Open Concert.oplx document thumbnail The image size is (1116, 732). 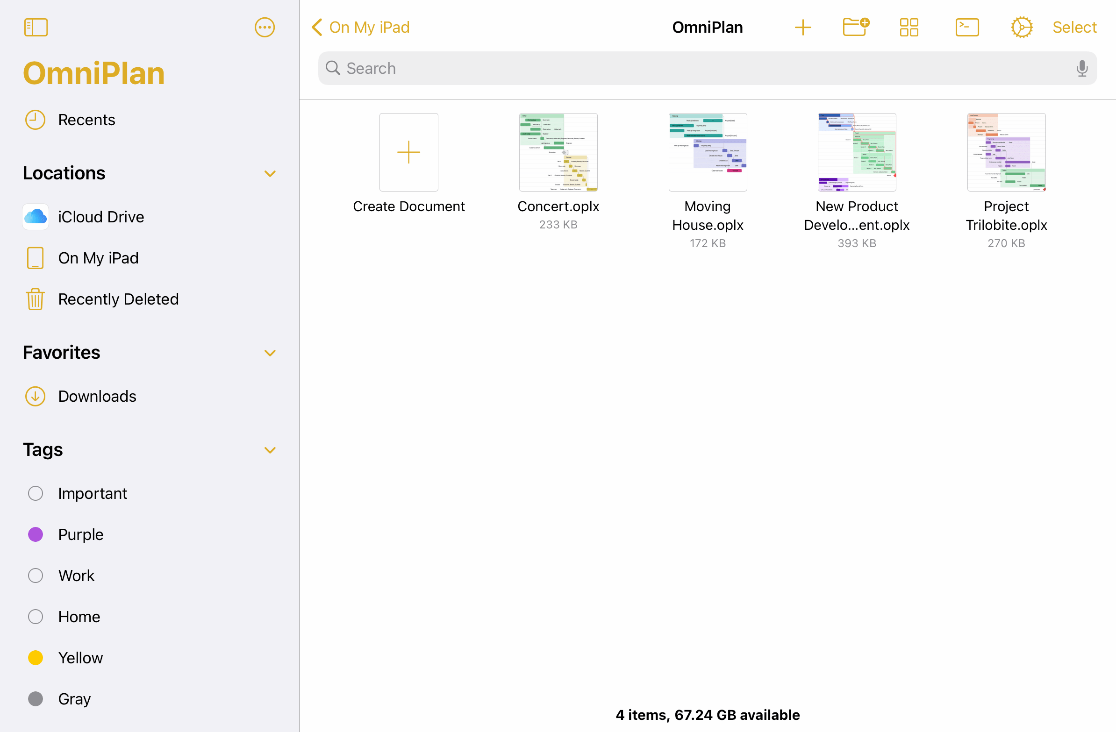[558, 152]
